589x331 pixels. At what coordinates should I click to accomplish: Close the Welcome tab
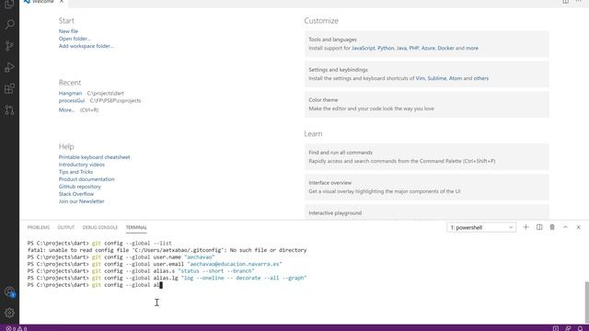(x=62, y=2)
